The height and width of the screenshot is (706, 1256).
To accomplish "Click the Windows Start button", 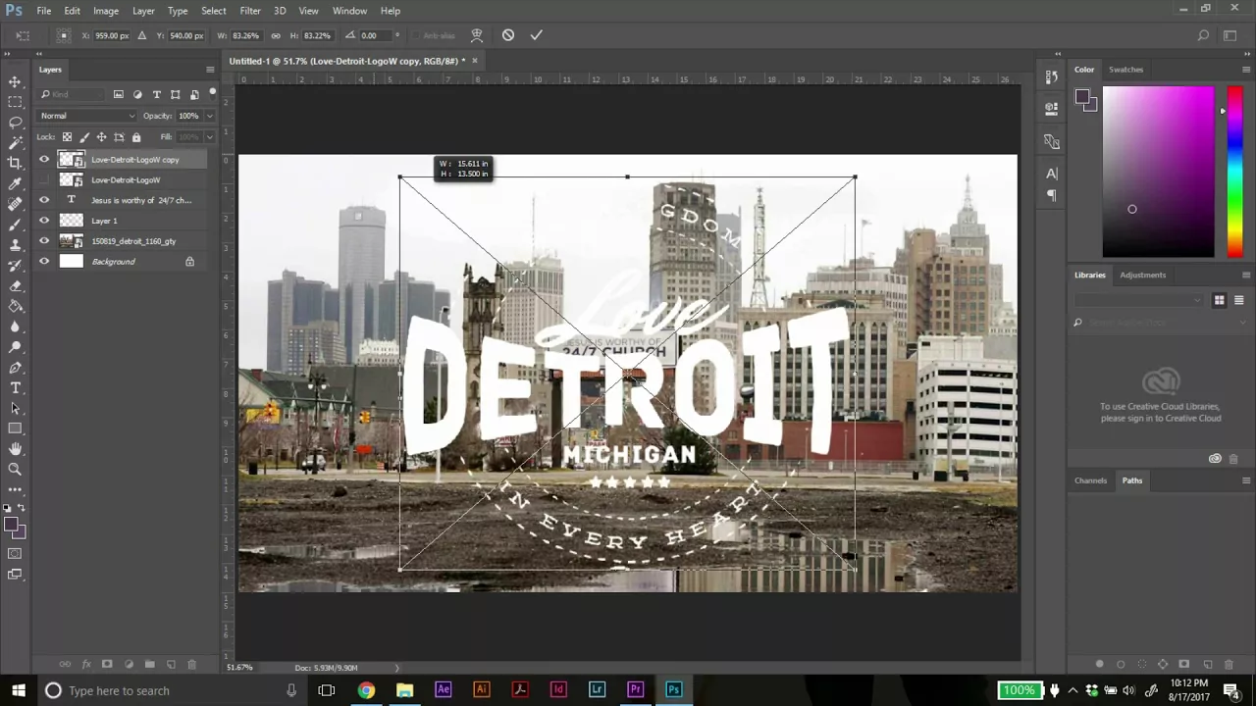I will tap(18, 690).
